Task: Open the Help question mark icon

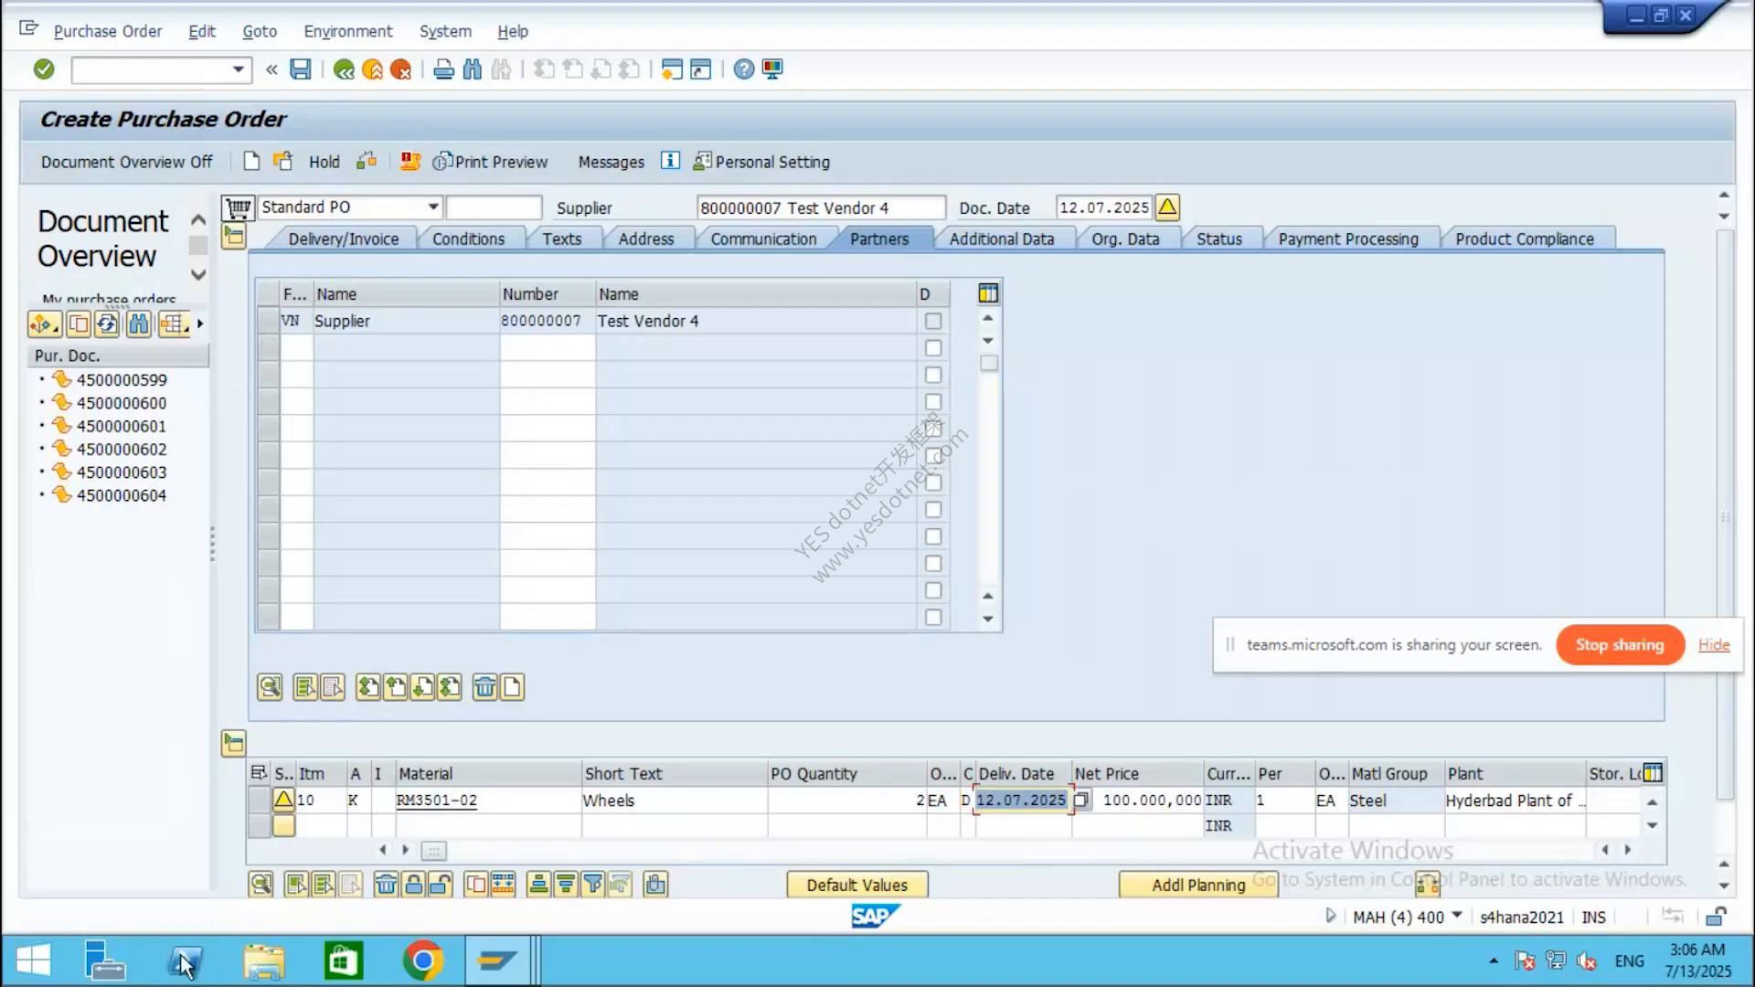Action: (744, 69)
